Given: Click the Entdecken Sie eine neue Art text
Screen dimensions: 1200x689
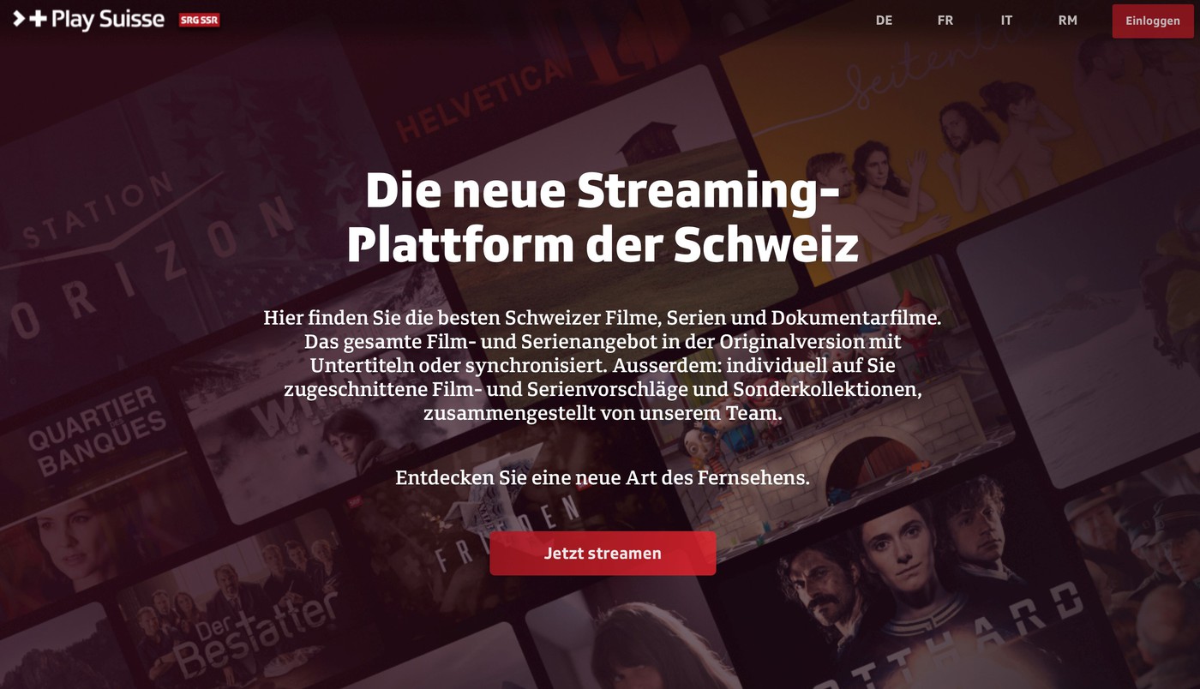Looking at the screenshot, I should click(x=603, y=477).
